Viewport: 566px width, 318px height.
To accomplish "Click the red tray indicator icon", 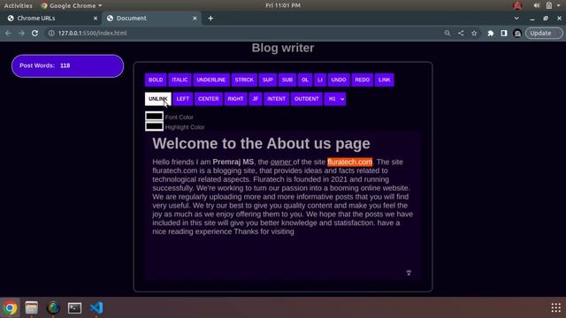I will (517, 5).
